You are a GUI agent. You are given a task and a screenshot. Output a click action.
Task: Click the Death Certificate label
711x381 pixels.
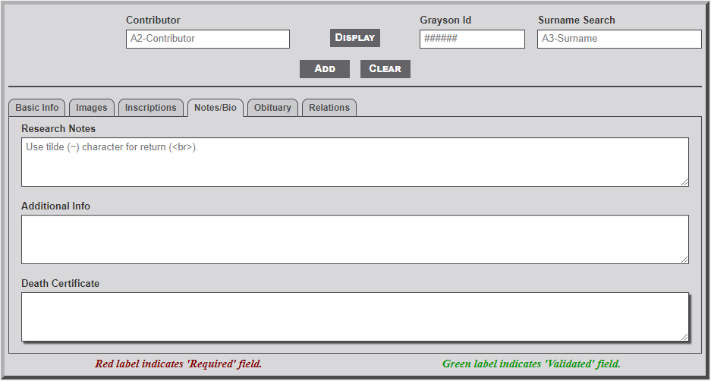(60, 283)
